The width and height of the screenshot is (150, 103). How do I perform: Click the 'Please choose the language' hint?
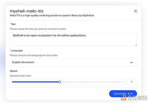[x=34, y=55]
